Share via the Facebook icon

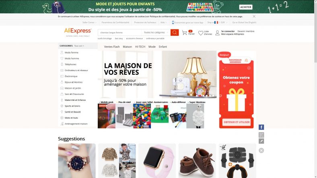[x=261, y=127]
